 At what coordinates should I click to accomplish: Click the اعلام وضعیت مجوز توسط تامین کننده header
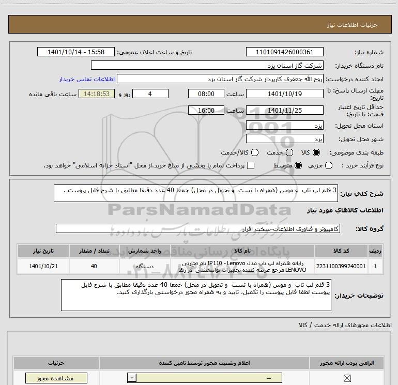pos(204,363)
